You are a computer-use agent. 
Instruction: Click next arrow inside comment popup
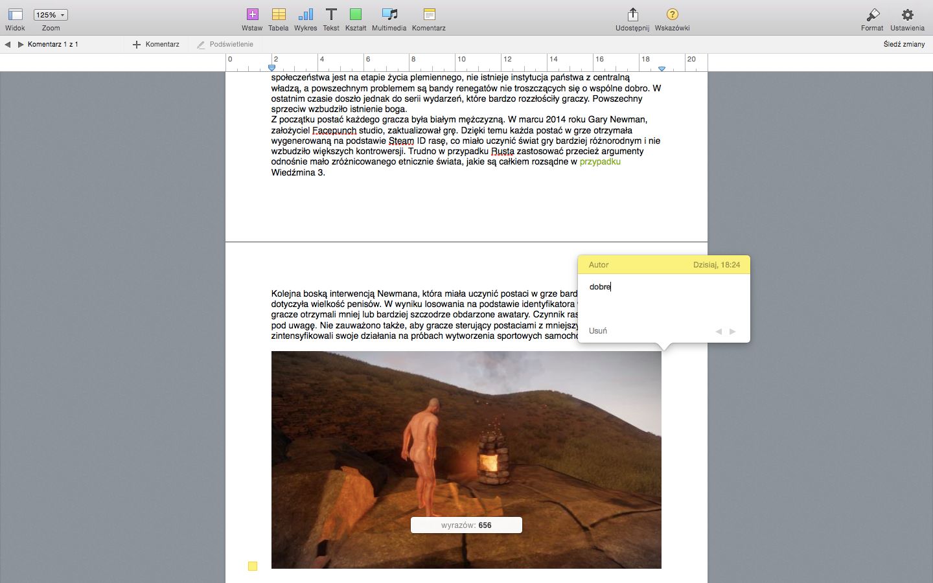click(x=733, y=332)
